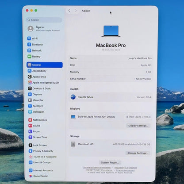Click the Search field in sidebar
The width and height of the screenshot is (184, 184).
[44, 20]
